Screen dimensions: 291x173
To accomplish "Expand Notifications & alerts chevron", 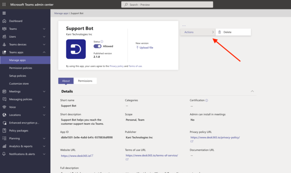I will tap(44, 154).
